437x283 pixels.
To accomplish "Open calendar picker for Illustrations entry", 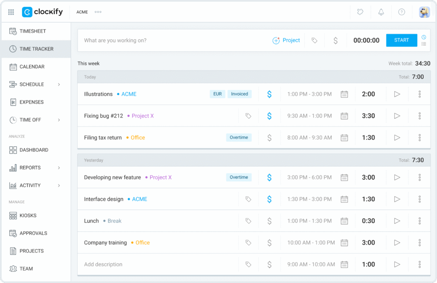I will (344, 94).
